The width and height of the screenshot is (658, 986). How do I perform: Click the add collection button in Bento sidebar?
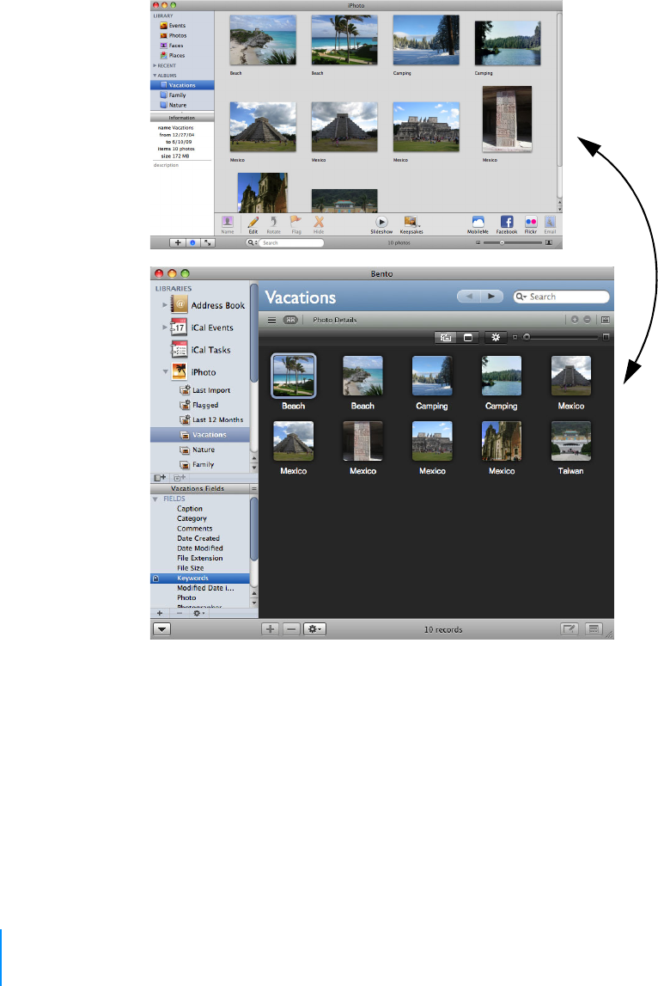180,478
